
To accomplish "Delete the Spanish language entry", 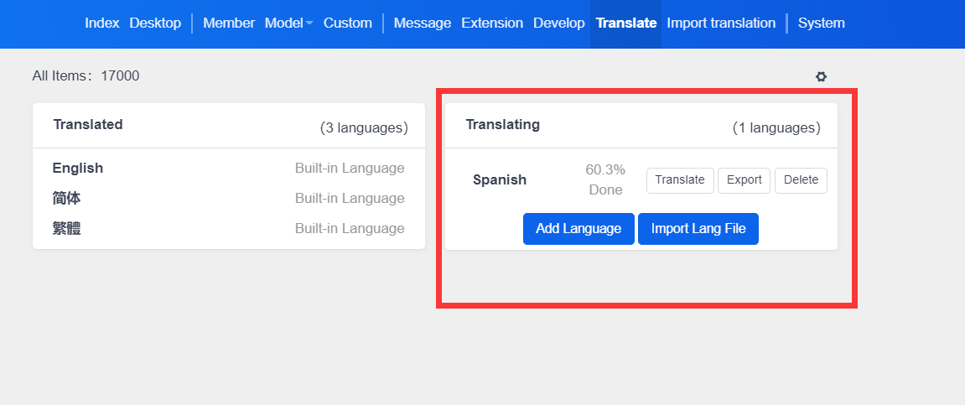I will 801,180.
